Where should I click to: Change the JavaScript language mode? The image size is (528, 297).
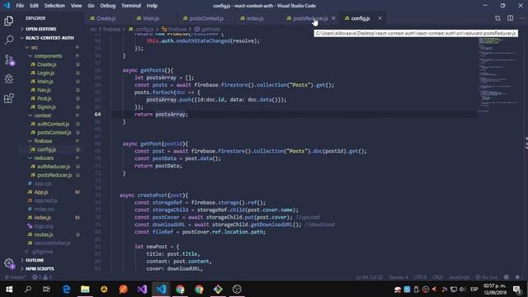(459, 277)
